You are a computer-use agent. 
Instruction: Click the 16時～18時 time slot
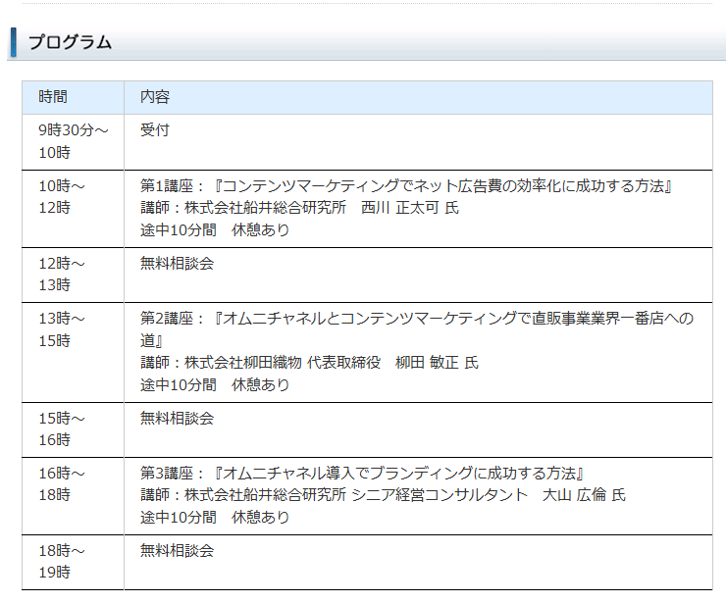[63, 483]
